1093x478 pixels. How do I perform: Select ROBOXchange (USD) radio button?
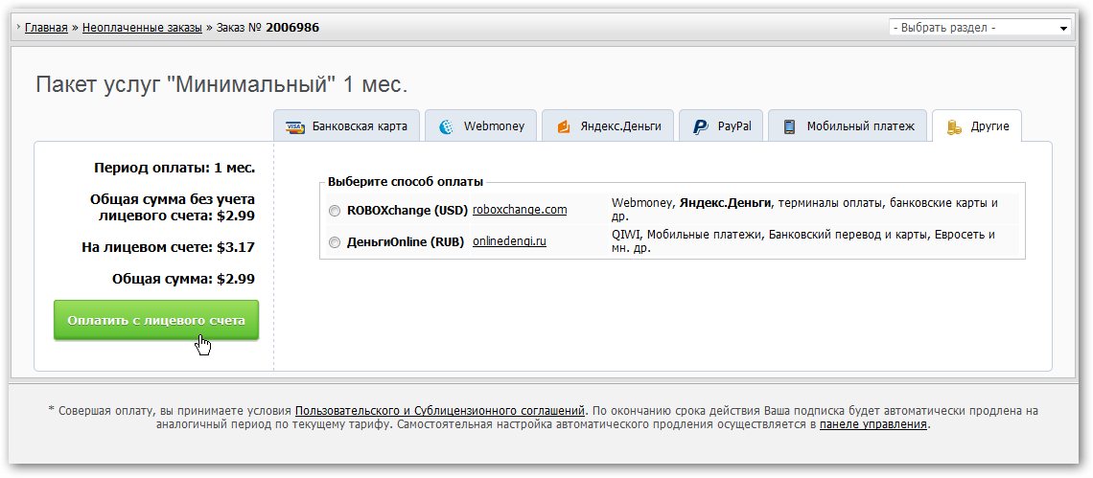335,210
